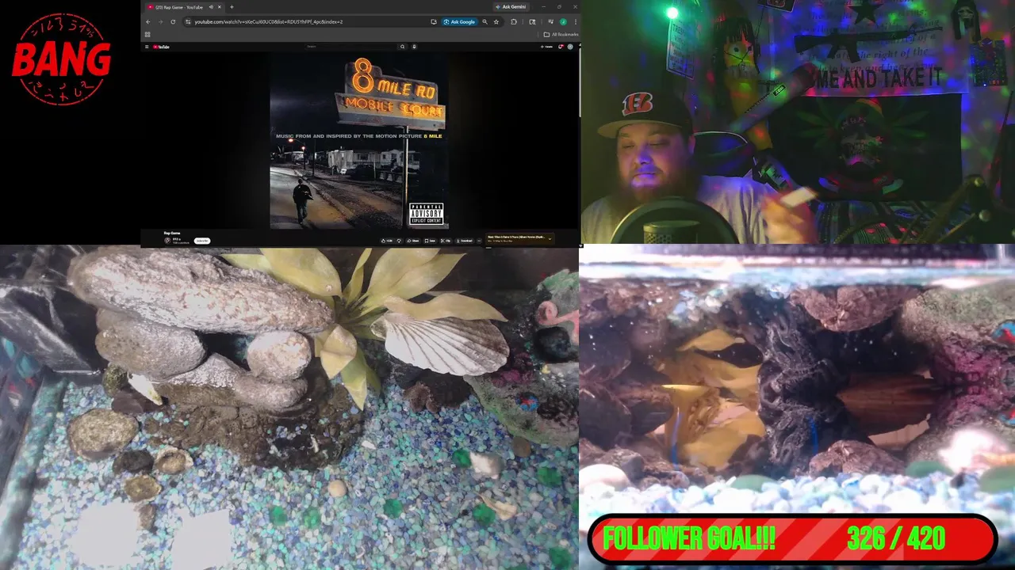Click the Share button under video
The width and height of the screenshot is (1015, 570).
coord(413,241)
